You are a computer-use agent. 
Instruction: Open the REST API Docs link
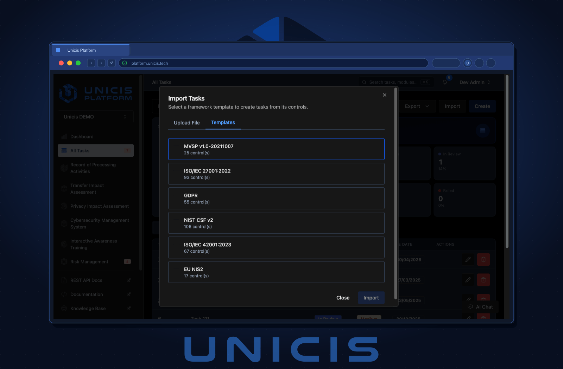[x=96, y=280]
